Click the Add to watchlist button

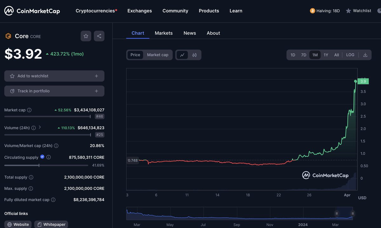click(54, 76)
